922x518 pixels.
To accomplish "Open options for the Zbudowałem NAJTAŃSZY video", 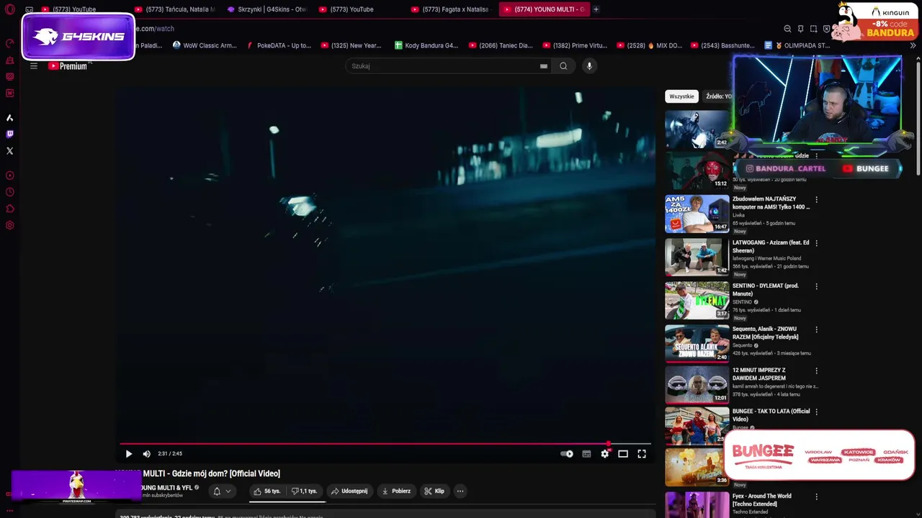I will (816, 199).
